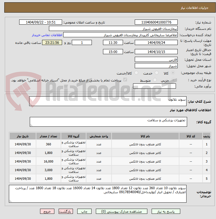Screen dimensions: 216x219
Task: Click the empty برآورد مالی field
Action: click(x=154, y=86)
